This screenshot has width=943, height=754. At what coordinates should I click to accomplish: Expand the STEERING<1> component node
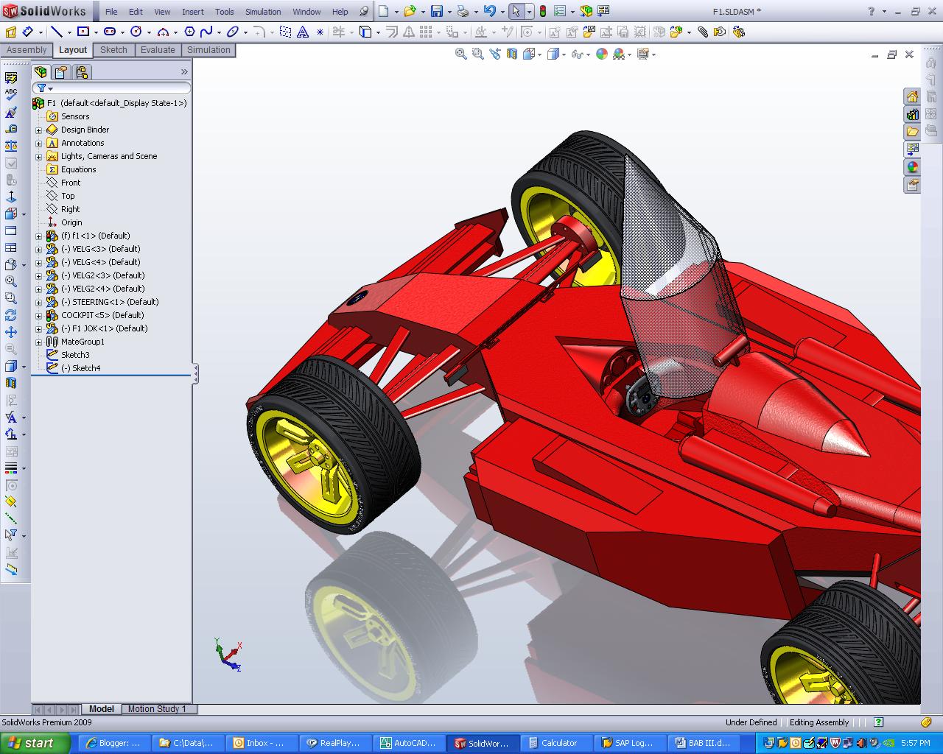[x=38, y=302]
